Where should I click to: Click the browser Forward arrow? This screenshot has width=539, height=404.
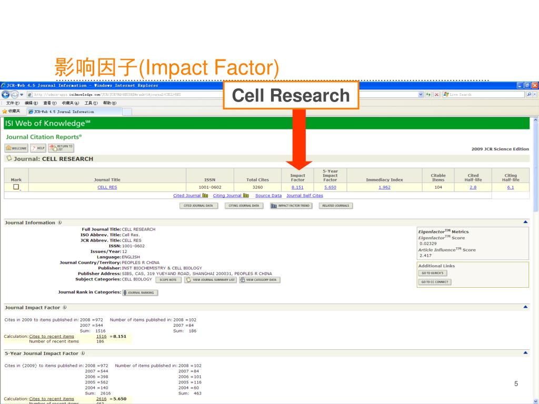click(x=15, y=95)
